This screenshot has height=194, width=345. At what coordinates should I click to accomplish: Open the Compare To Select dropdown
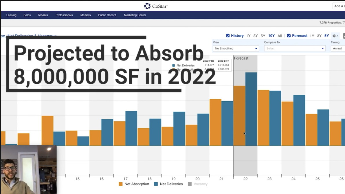(x=294, y=48)
